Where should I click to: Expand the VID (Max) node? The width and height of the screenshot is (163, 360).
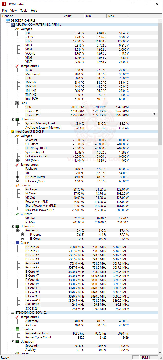[17, 160]
